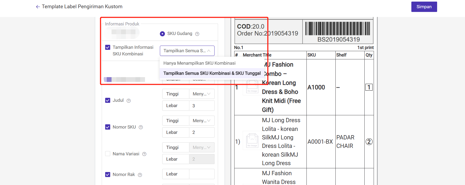Click the A1000 product placeholder image
The width and height of the screenshot is (465, 185).
pyautogui.click(x=252, y=87)
